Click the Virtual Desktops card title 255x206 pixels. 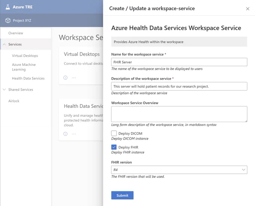[82, 54]
